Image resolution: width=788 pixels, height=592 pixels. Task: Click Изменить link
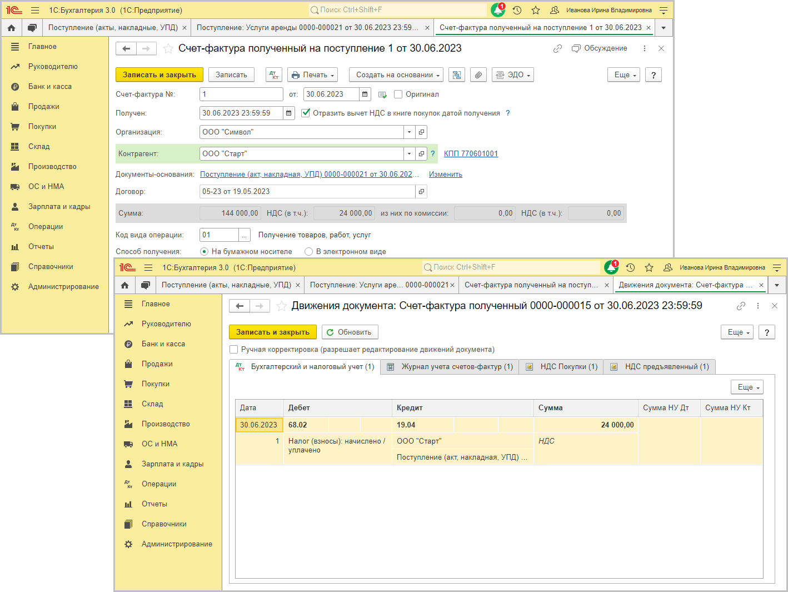(446, 175)
